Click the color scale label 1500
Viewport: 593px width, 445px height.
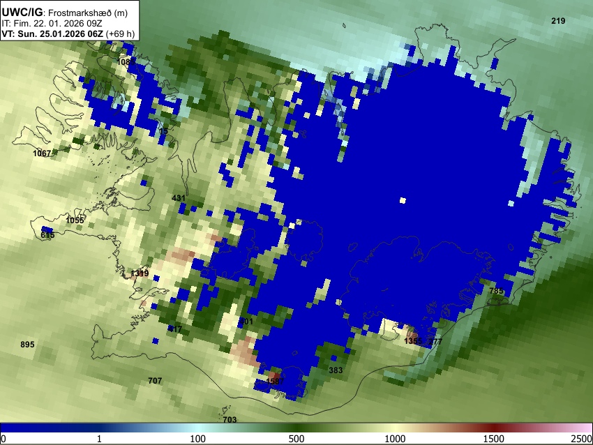[494, 439]
